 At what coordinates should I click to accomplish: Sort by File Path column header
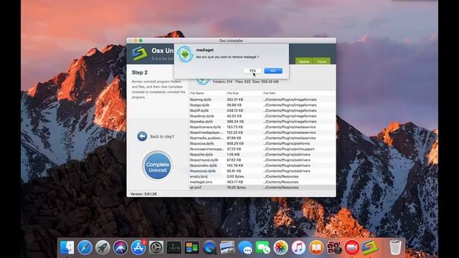[x=270, y=93]
